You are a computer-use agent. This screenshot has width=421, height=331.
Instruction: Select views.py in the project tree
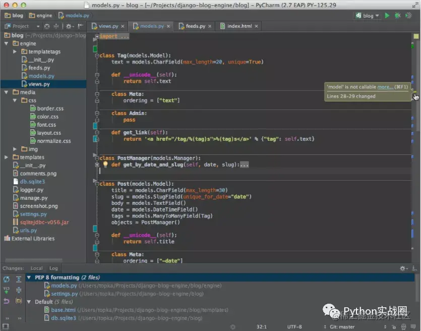pyautogui.click(x=43, y=84)
